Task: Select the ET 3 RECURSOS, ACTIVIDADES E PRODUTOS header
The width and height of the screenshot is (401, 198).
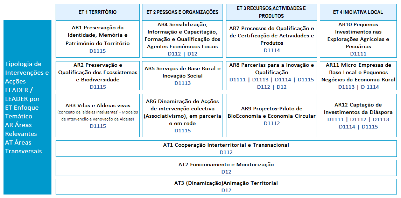Action: (271, 12)
